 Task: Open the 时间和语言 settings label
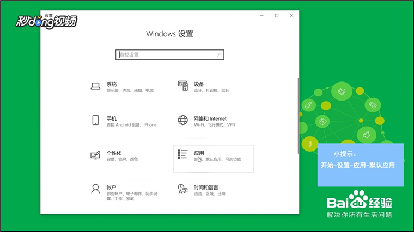coord(206,187)
